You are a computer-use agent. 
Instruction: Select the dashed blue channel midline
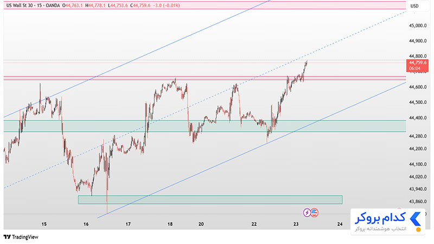tap(205, 100)
